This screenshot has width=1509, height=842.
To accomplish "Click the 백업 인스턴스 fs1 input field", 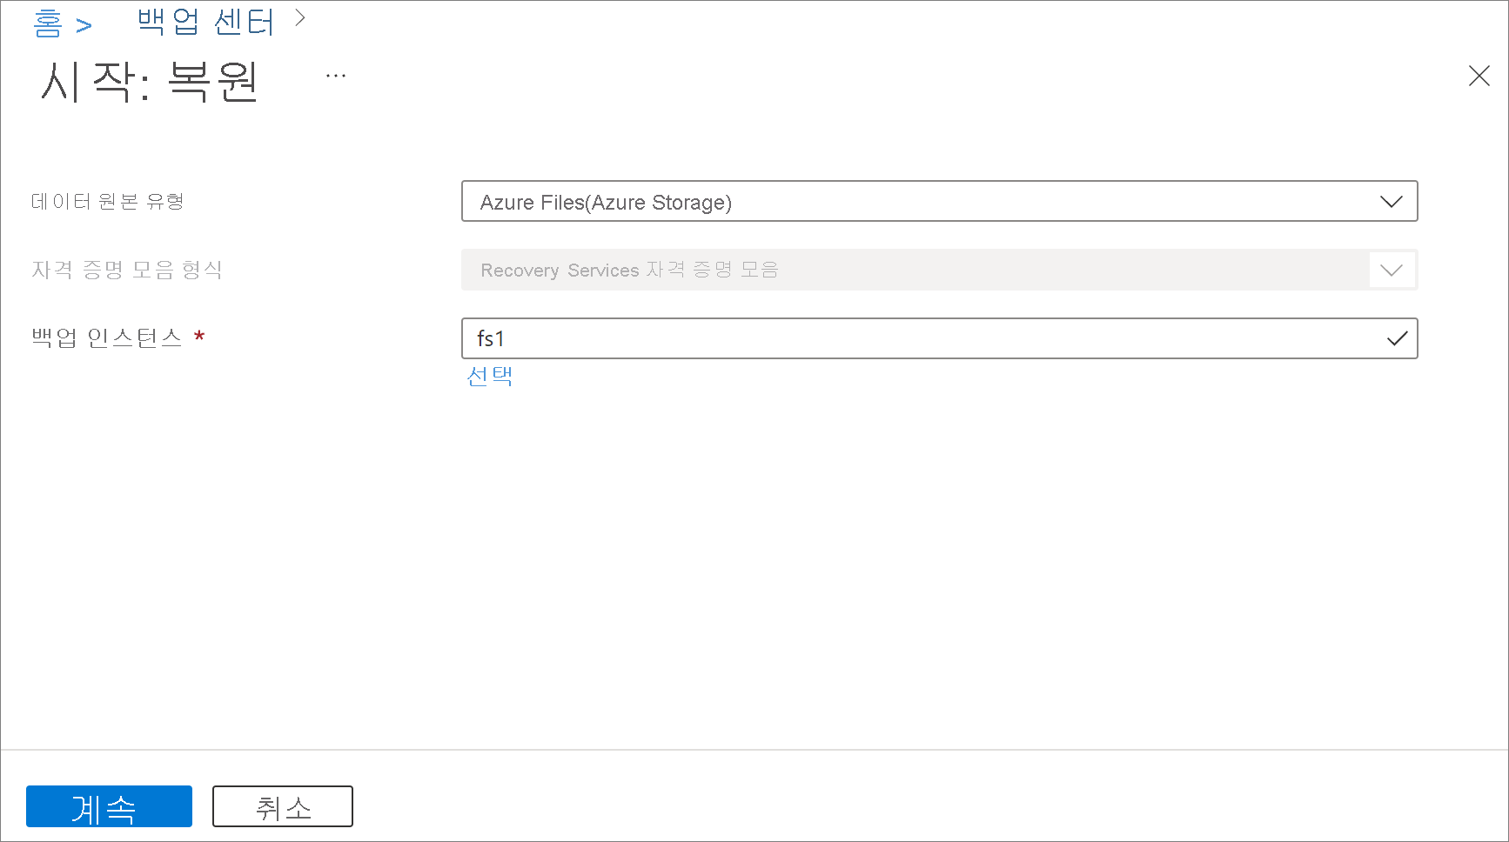I will (x=939, y=338).
